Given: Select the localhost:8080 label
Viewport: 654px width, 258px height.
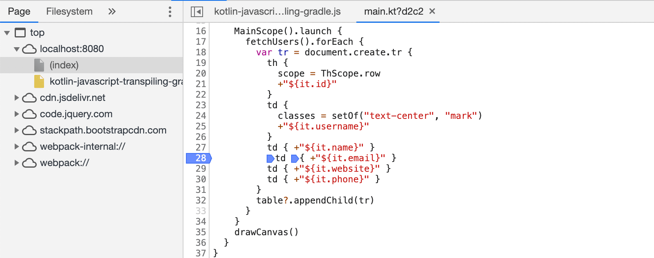Looking at the screenshot, I should pos(72,49).
